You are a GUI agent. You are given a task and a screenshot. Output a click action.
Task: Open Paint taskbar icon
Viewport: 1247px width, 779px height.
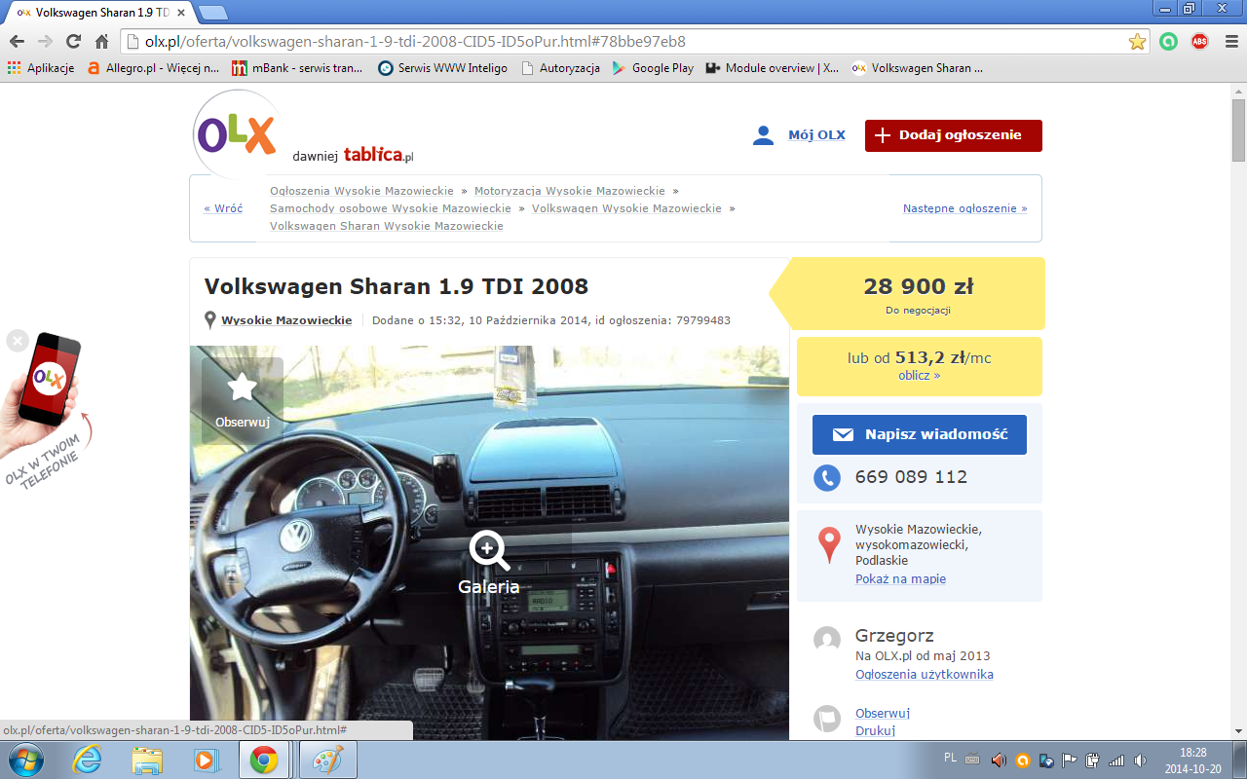point(327,760)
